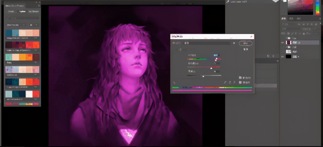This screenshot has height=147, width=323.
Task: Select the teal and peach color theme at the top
Action: (x=22, y=33)
